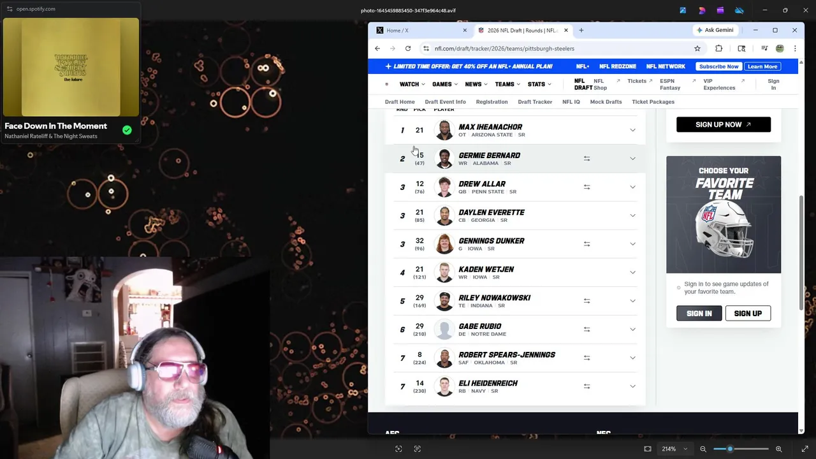This screenshot has width=816, height=459.
Task: Click the OneDrive cloud icon in Photos title bar
Action: tap(739, 10)
